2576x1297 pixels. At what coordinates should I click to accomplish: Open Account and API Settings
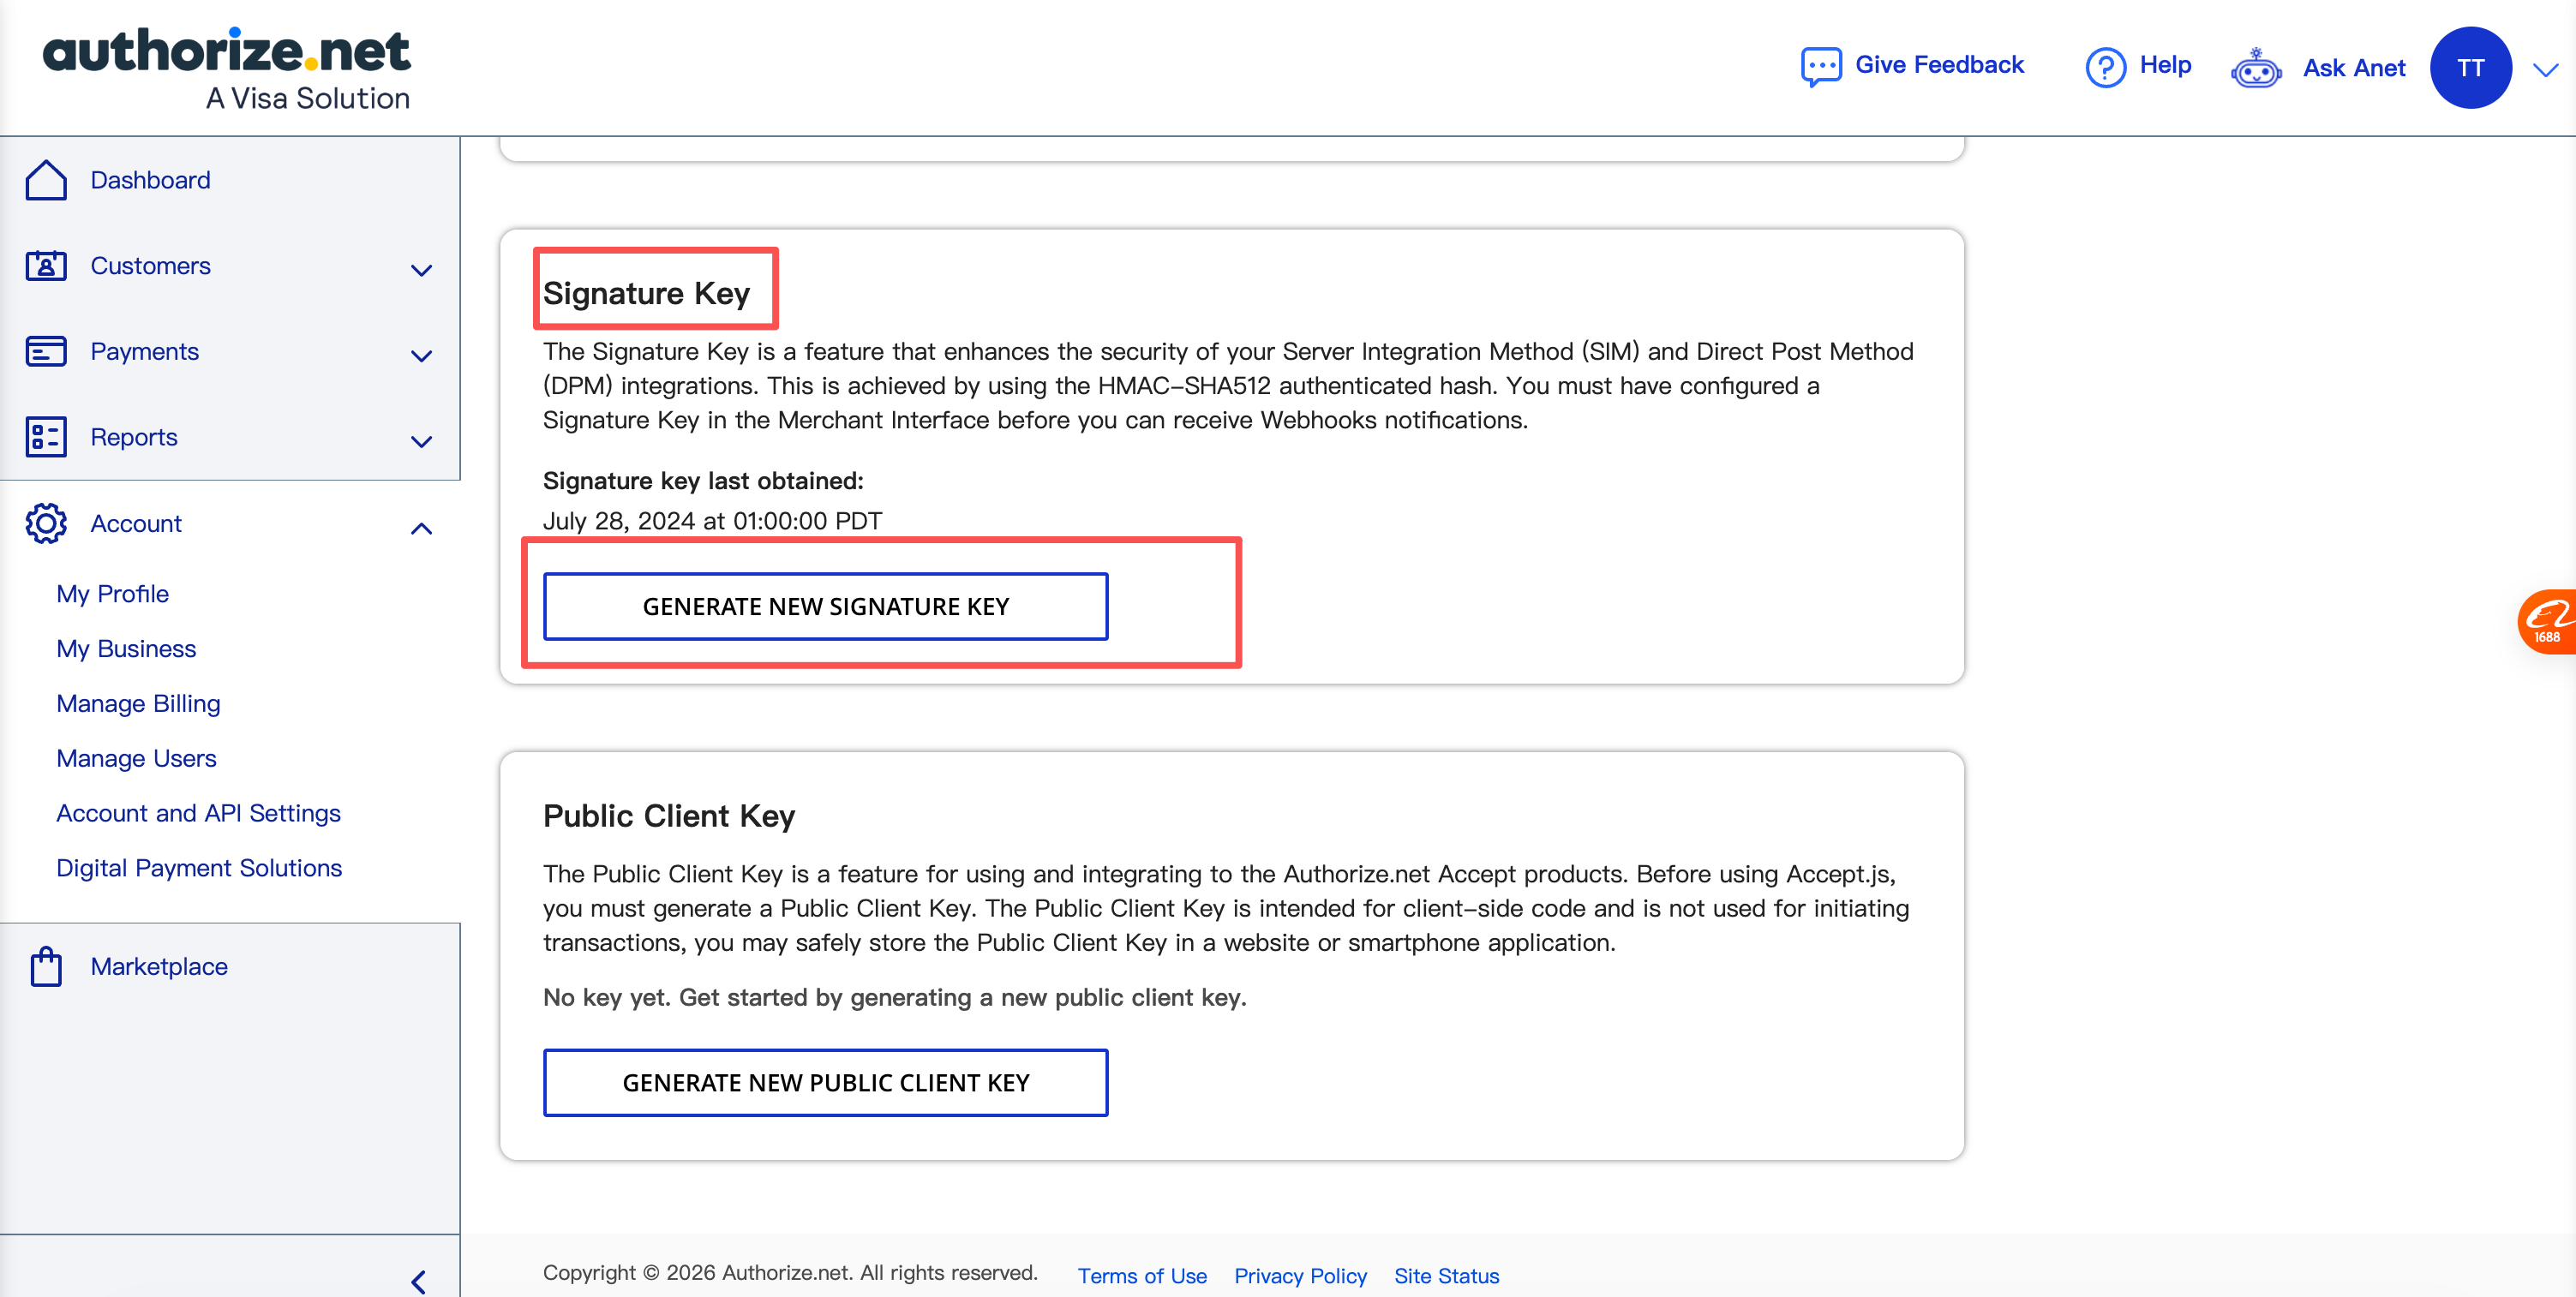pyautogui.click(x=198, y=813)
